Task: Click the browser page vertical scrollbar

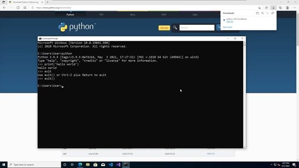Action: [298, 85]
